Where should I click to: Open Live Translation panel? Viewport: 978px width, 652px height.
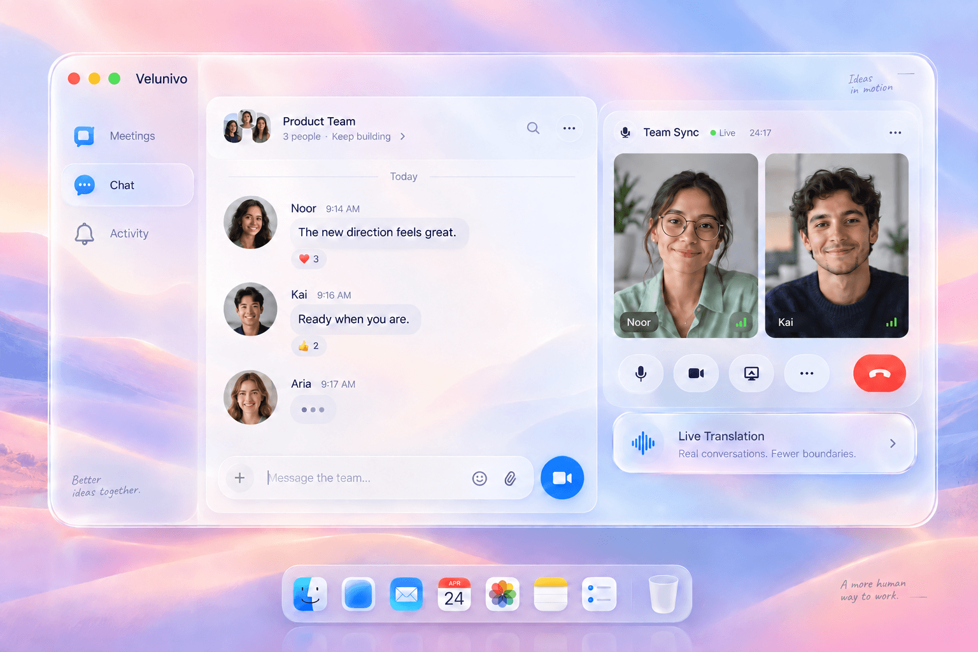click(764, 443)
